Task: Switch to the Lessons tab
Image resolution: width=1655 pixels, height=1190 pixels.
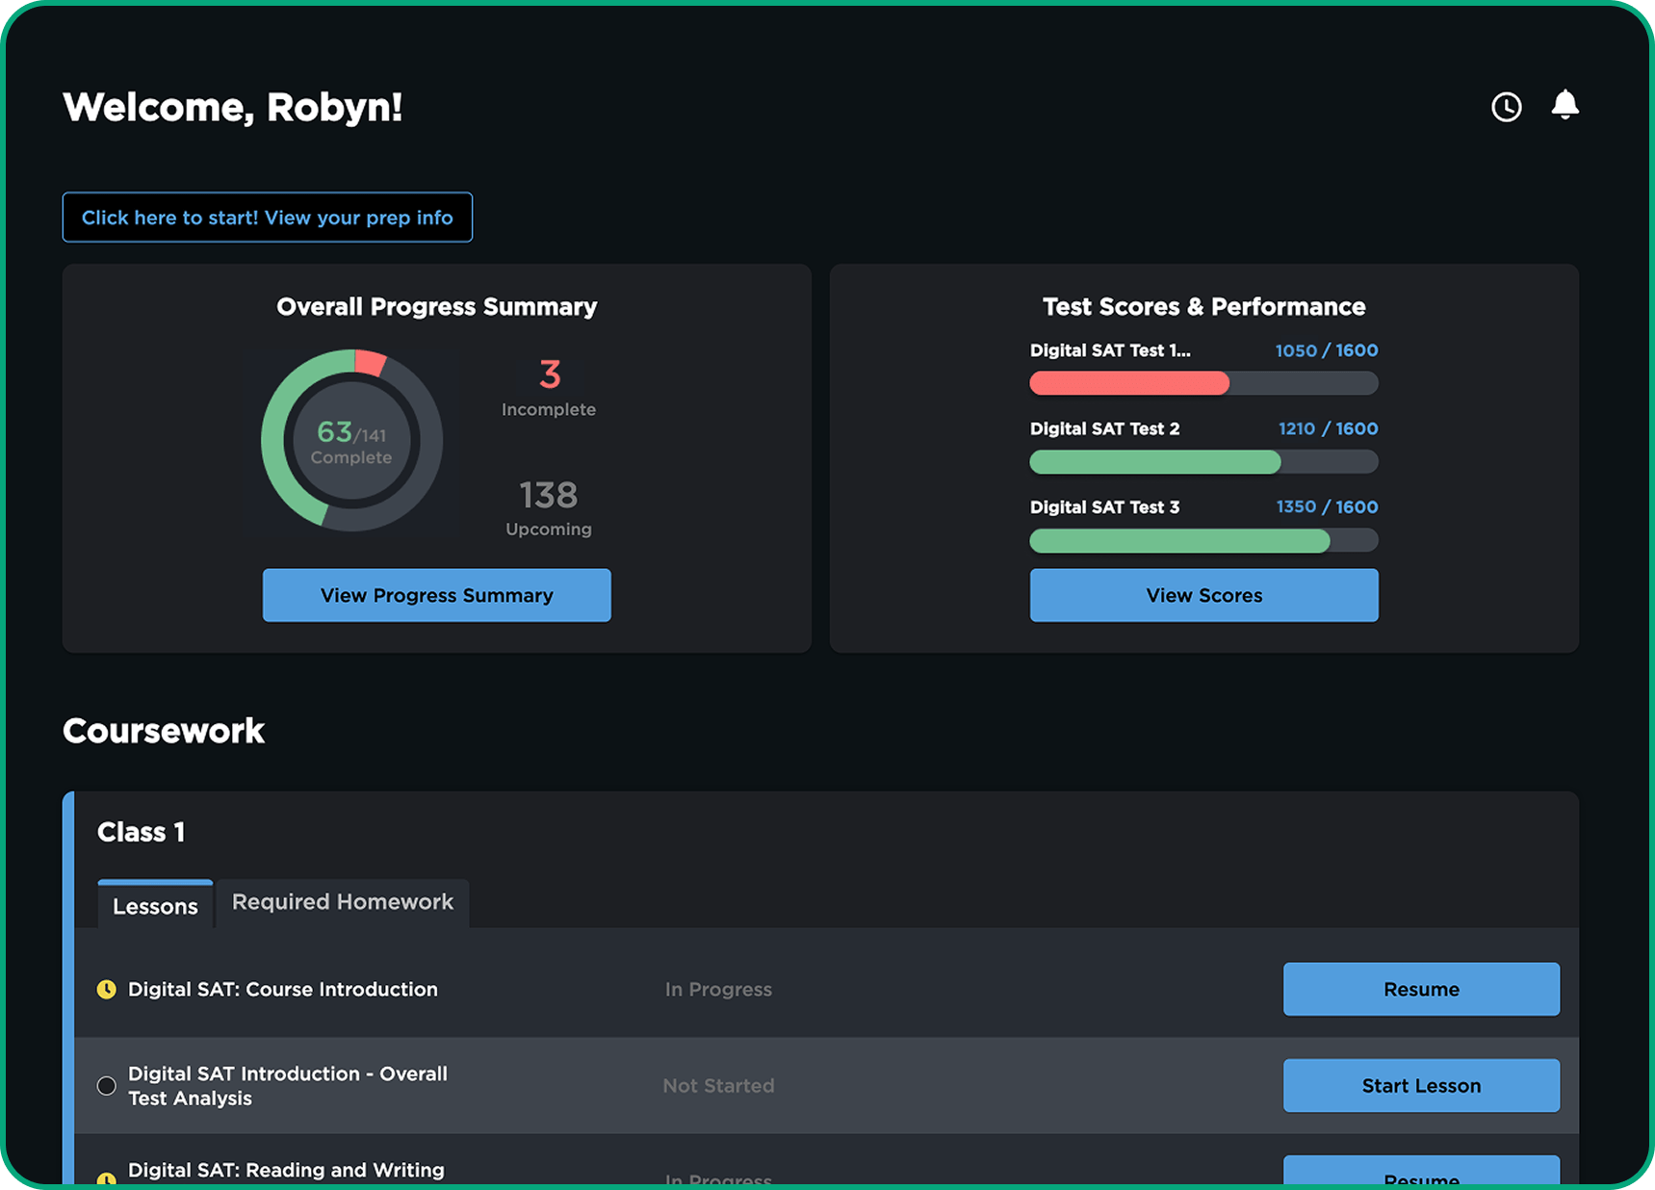Action: [155, 906]
